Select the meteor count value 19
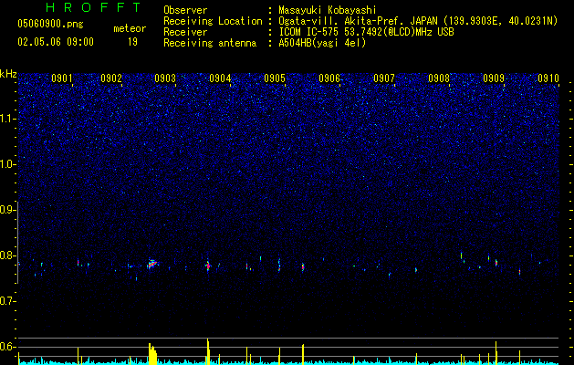Image resolution: width=574 pixels, height=365 pixels. click(132, 42)
